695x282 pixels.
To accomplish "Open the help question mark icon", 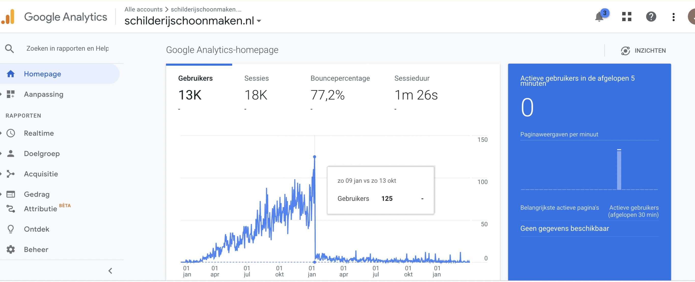I will point(651,17).
